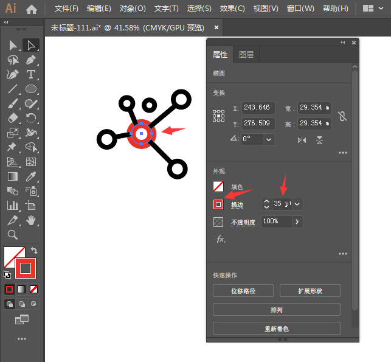Open effects fx menu
The width and height of the screenshot is (391, 362).
221,239
